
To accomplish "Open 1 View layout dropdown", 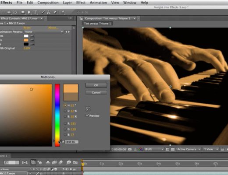I will click(210, 149).
